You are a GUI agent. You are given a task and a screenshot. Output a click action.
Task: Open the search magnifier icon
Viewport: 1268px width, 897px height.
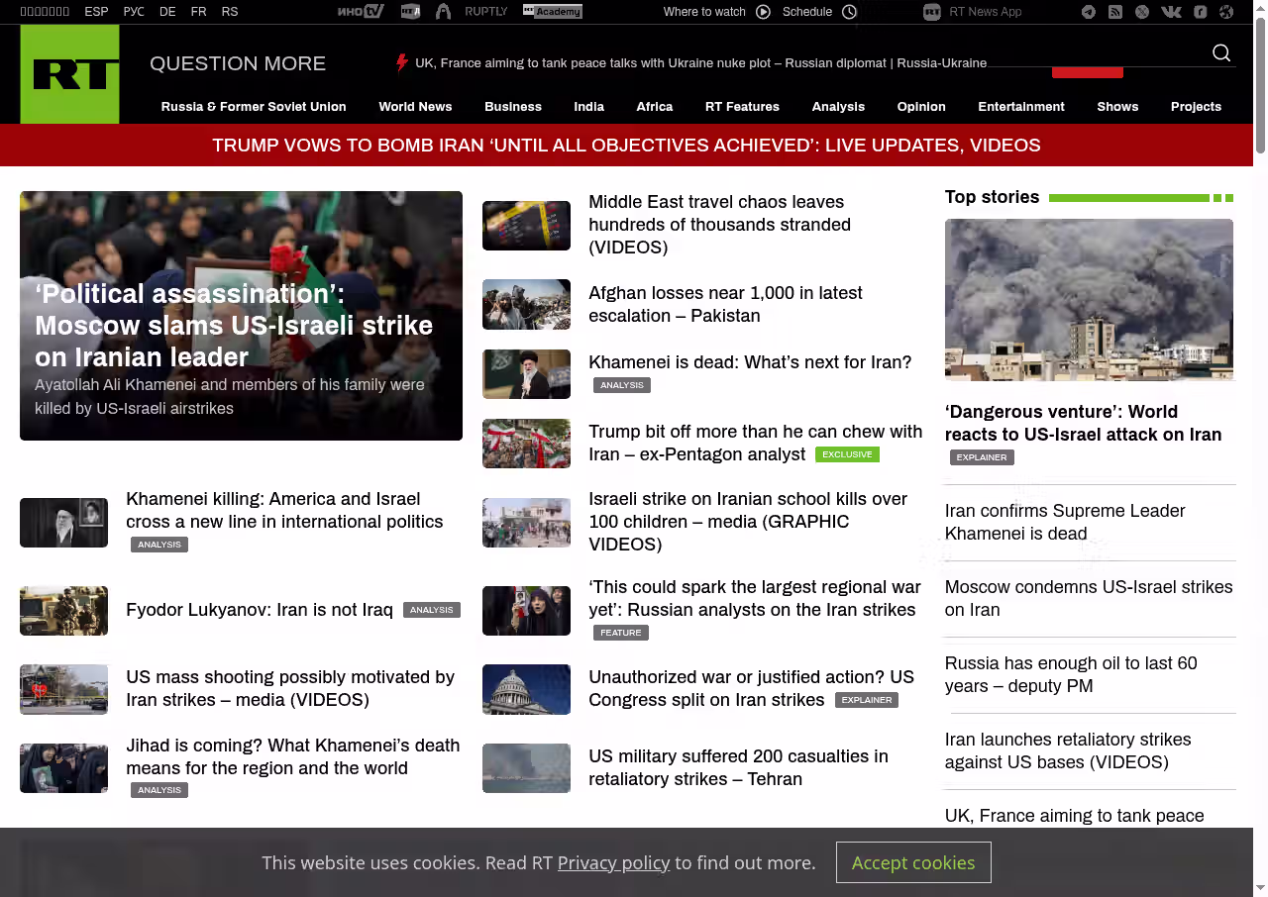click(1221, 53)
